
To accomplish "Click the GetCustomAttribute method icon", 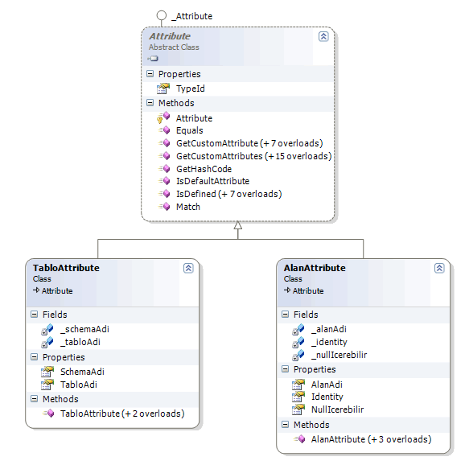I will tap(164, 143).
